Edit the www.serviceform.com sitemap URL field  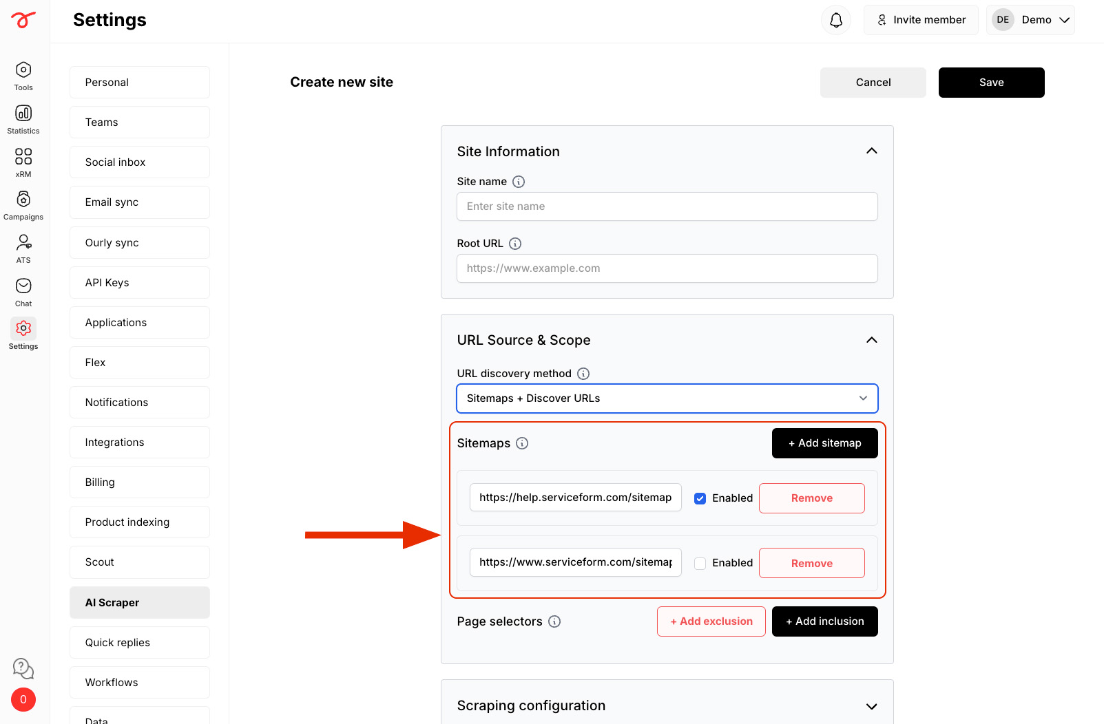click(576, 562)
